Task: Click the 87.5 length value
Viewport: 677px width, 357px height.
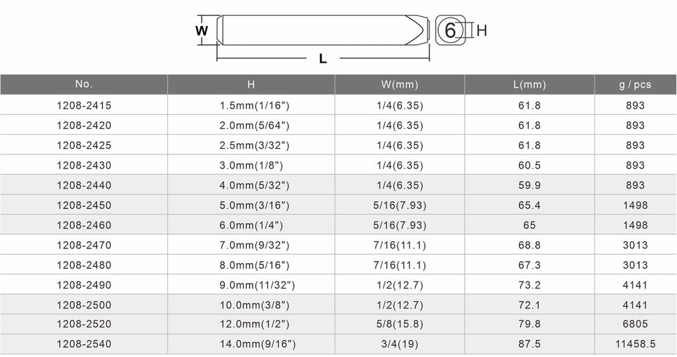Action: [x=529, y=344]
